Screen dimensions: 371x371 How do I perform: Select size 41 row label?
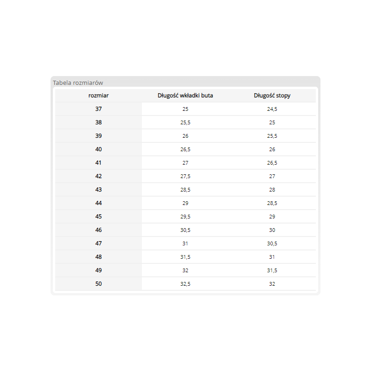pyautogui.click(x=99, y=163)
